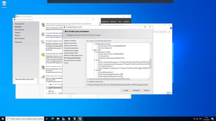Select Начальный размер файла данных: 8 MB row

coord(110,74)
